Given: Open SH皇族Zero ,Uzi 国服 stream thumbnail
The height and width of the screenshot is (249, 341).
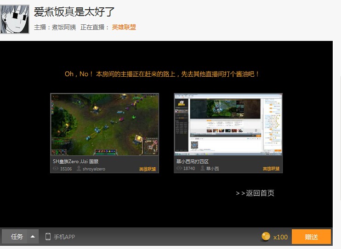Looking at the screenshot, I should coord(105,124).
